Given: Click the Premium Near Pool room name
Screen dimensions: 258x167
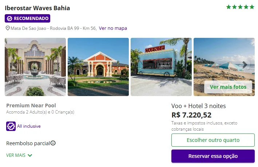Looking at the screenshot, I should (31, 106).
